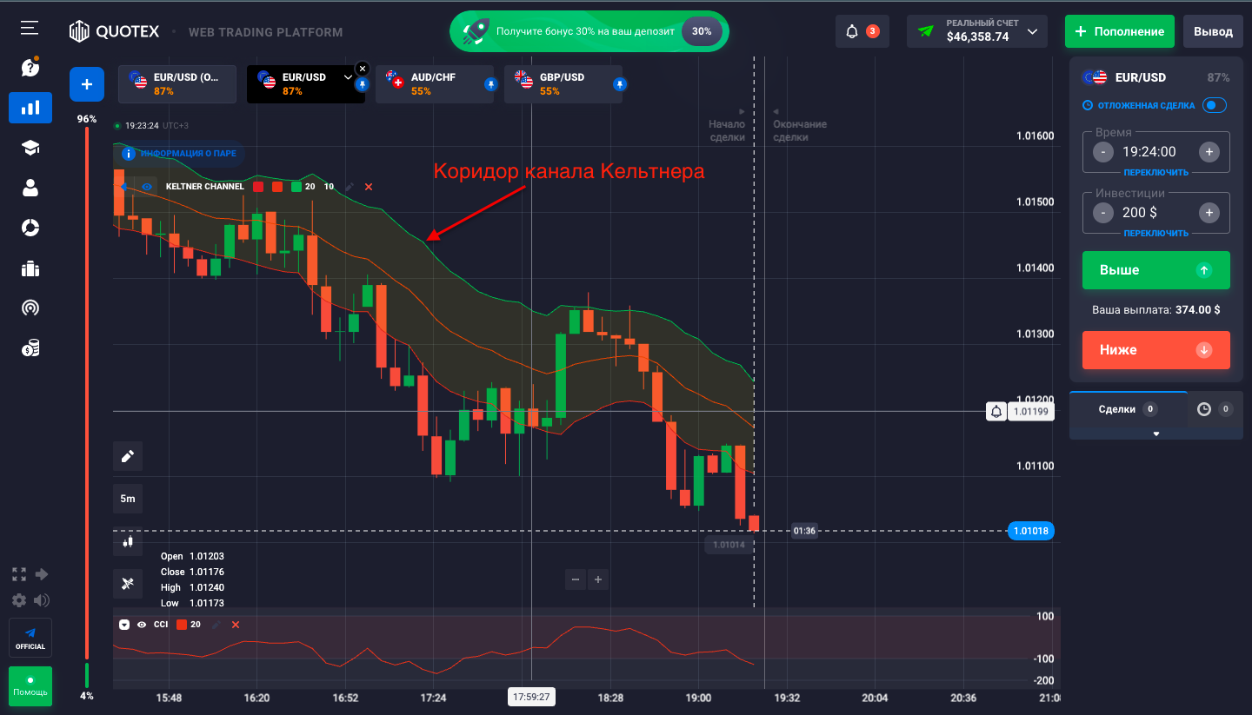1252x715 pixels.
Task: Open the drawing tools pencil button
Action: 128,456
